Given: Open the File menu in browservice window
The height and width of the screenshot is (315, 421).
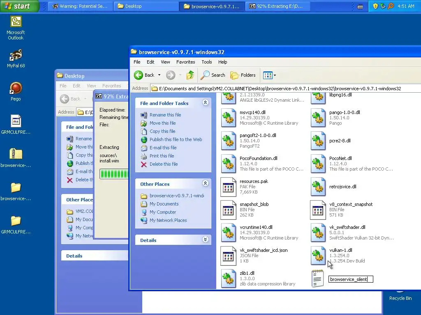Looking at the screenshot, I should click(x=137, y=62).
